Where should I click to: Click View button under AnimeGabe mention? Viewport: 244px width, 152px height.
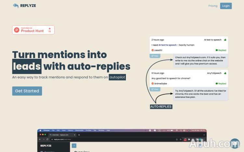155,89
